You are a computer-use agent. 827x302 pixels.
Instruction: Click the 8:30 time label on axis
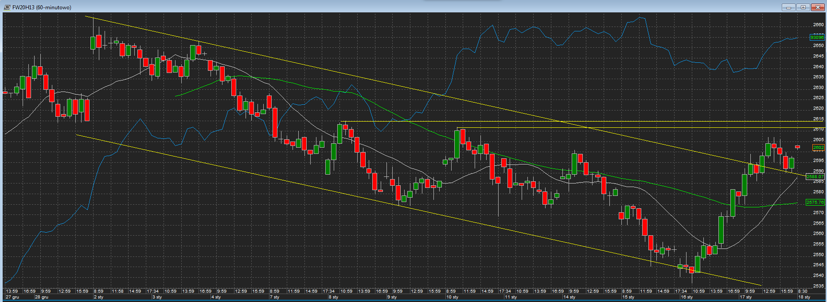tap(802, 291)
